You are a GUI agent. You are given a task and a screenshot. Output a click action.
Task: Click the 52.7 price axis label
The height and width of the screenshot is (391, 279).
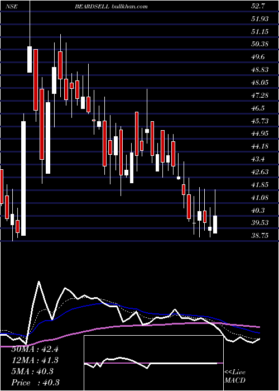258,6
